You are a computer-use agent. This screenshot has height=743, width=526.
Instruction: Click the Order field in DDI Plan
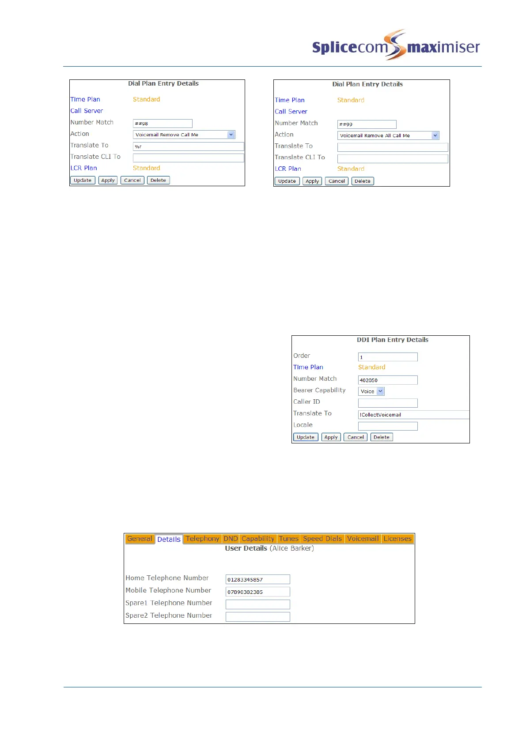(x=388, y=357)
